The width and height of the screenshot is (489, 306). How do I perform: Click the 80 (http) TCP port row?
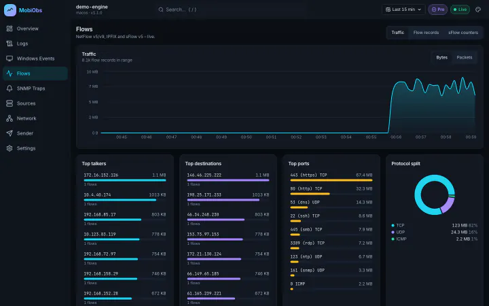pyautogui.click(x=331, y=191)
